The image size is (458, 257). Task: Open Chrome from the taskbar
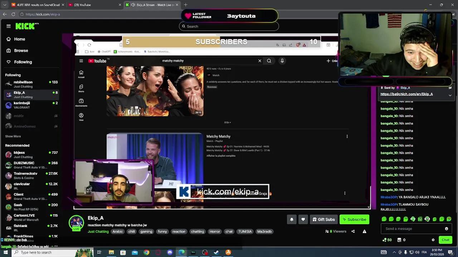click(146, 252)
